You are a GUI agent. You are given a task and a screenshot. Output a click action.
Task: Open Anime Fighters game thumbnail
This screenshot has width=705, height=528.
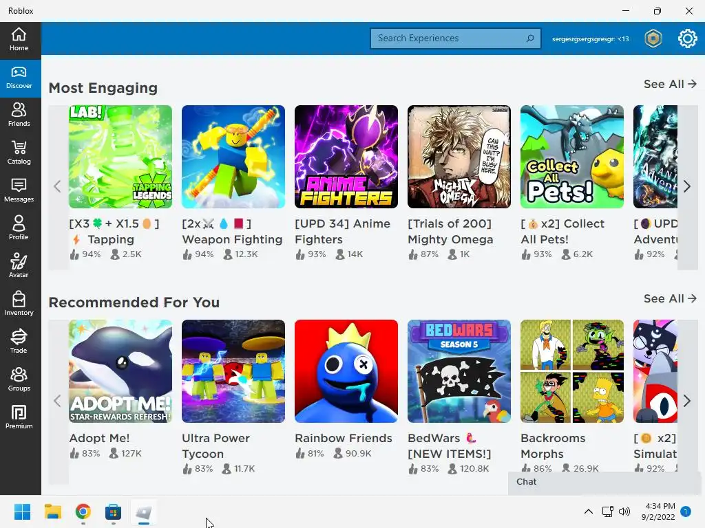(x=346, y=157)
